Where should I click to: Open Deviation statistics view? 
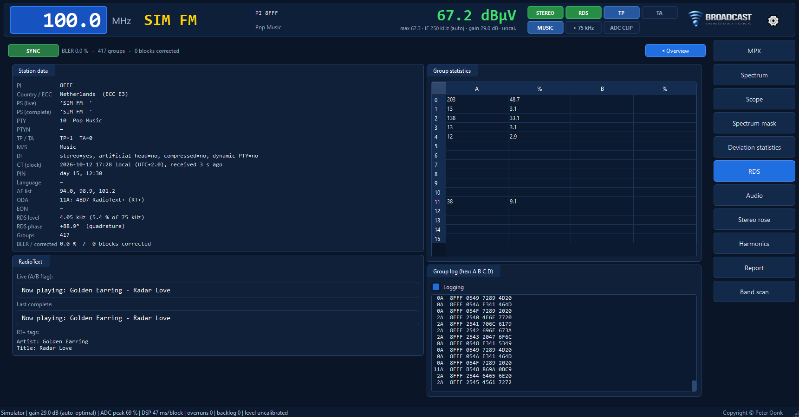coord(754,147)
